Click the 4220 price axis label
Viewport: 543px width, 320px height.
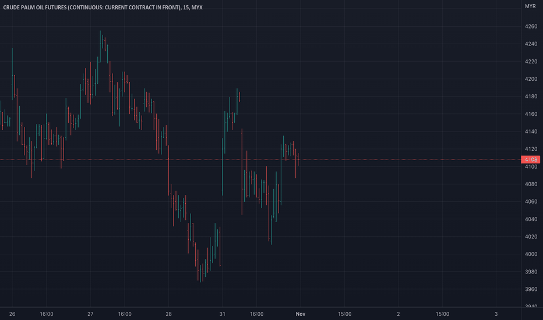click(531, 62)
